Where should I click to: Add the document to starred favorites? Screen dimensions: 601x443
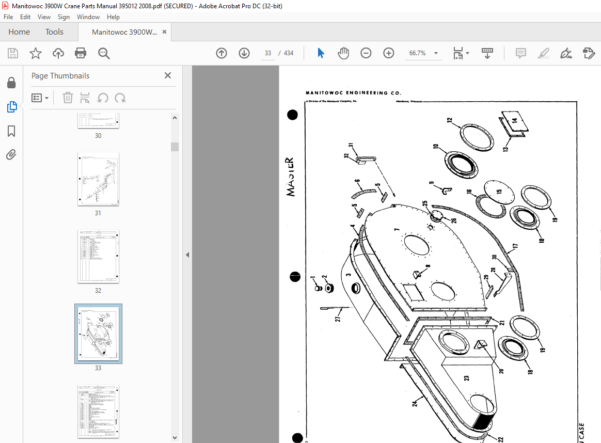click(x=36, y=53)
